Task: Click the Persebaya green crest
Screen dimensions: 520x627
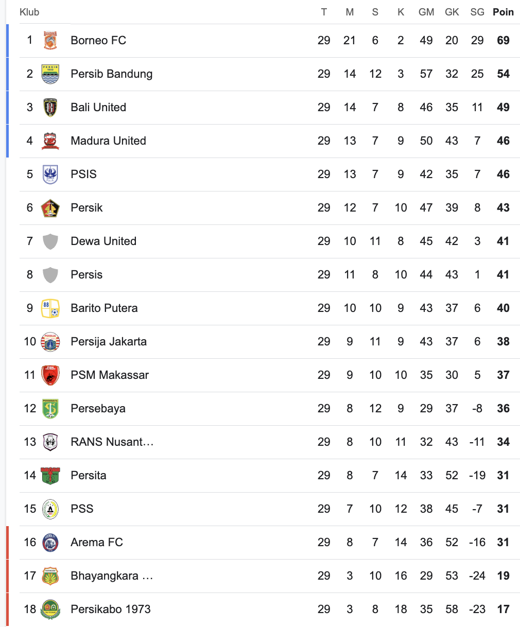Action: [50, 408]
